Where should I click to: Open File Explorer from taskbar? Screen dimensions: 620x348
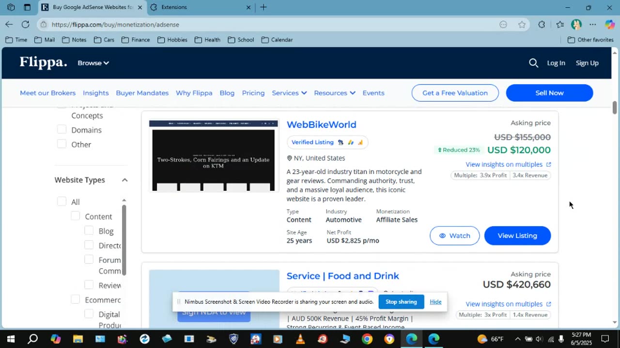click(77, 339)
